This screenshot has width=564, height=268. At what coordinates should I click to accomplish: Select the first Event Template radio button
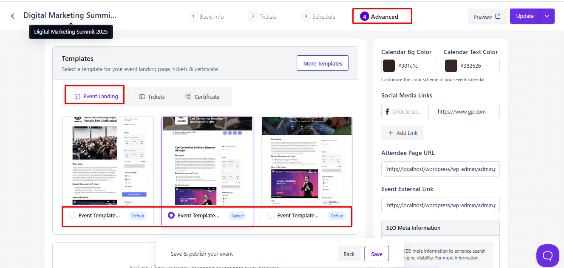(x=72, y=215)
